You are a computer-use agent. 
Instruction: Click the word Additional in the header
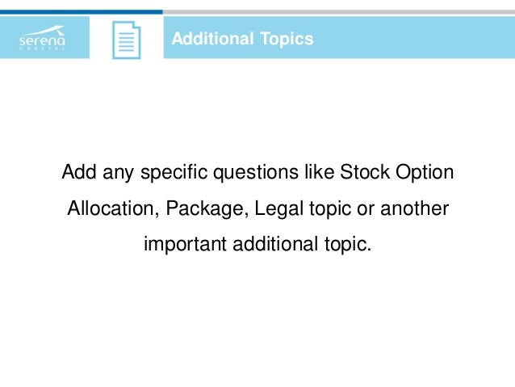click(212, 39)
